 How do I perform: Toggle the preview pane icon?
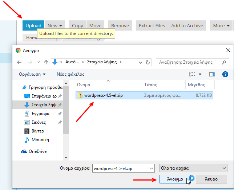pos(212,74)
